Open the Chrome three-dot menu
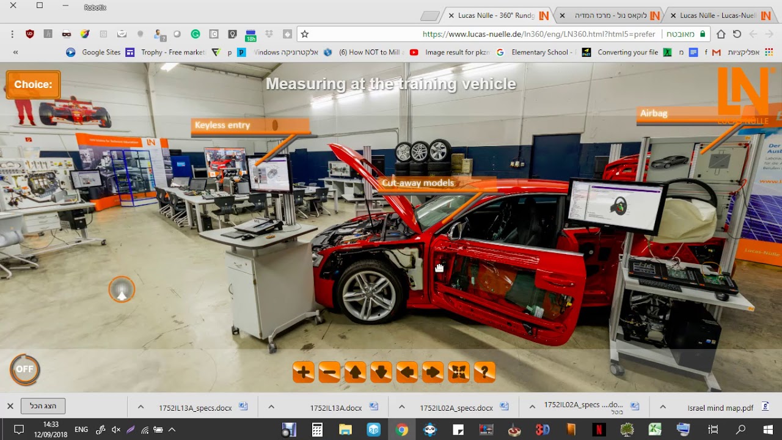The height and width of the screenshot is (440, 782). point(12,34)
